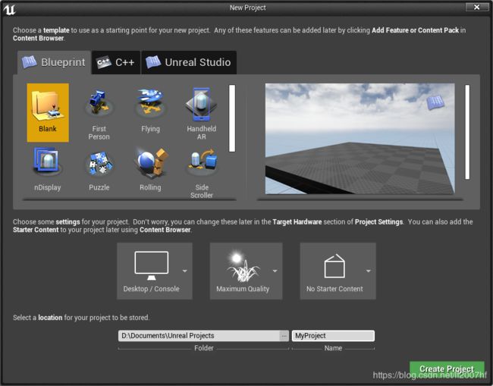
Task: Switch to the C++ tab
Action: tap(116, 62)
